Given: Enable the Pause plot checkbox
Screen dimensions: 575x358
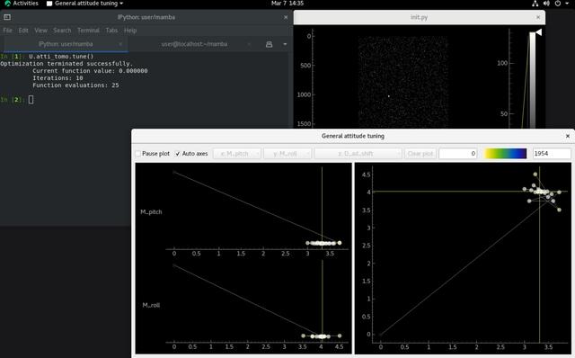Looking at the screenshot, I should coord(138,154).
